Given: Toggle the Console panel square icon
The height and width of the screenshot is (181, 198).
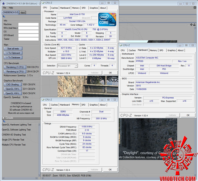Looking at the screenshot, I should click(x=3, y=118).
